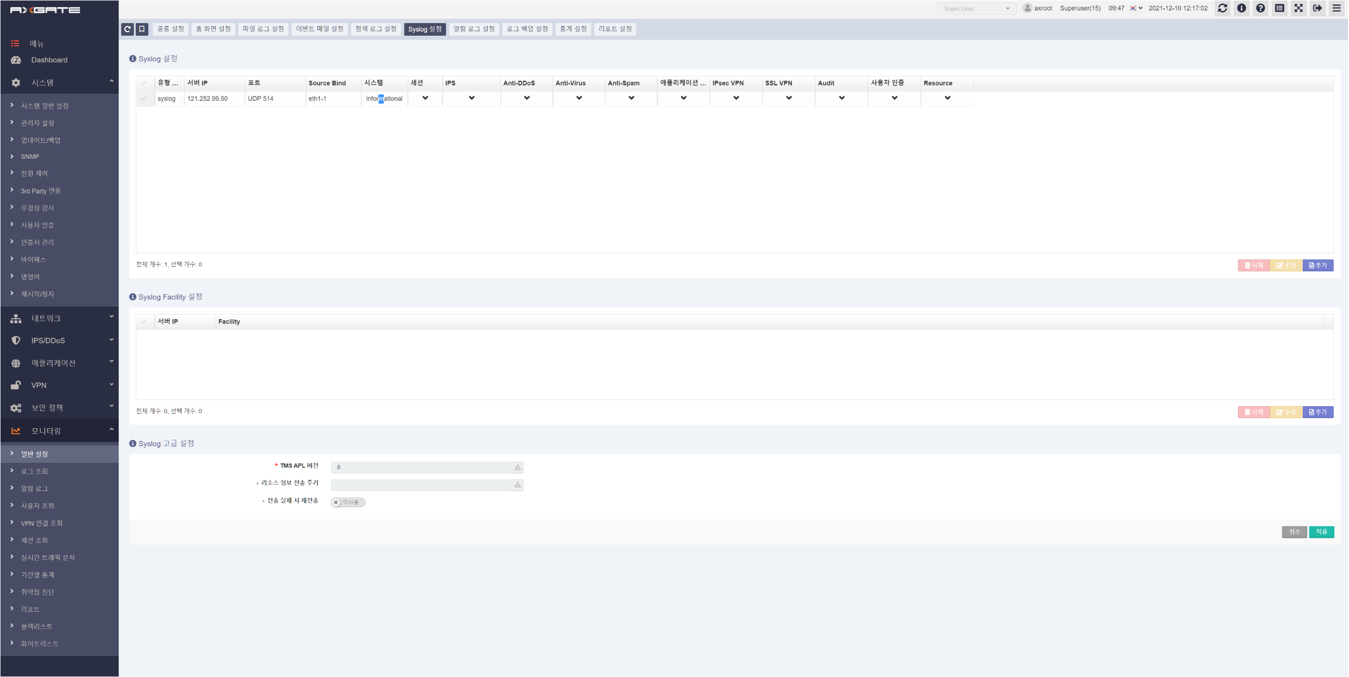
Task: Click the monitoring chart icon in sidebar
Action: [x=16, y=431]
